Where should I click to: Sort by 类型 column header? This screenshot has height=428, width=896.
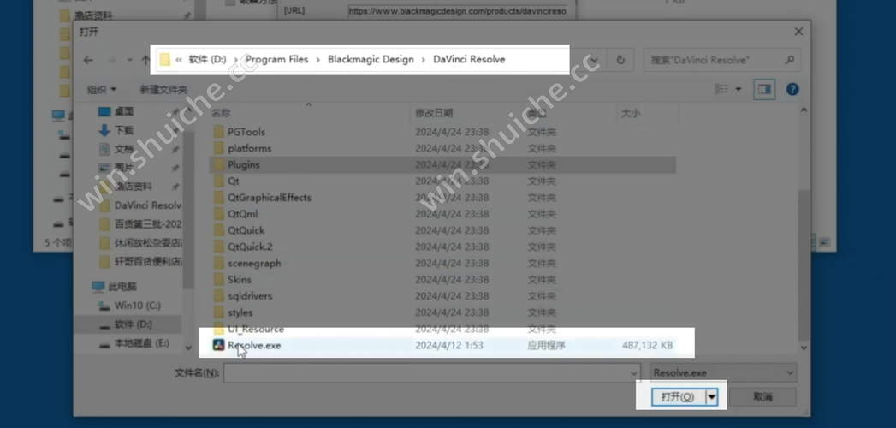[x=537, y=114]
